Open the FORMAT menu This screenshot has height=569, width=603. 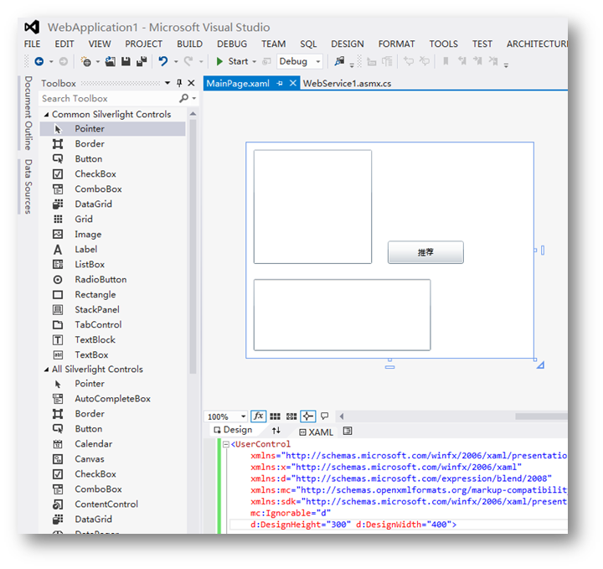[x=396, y=44]
